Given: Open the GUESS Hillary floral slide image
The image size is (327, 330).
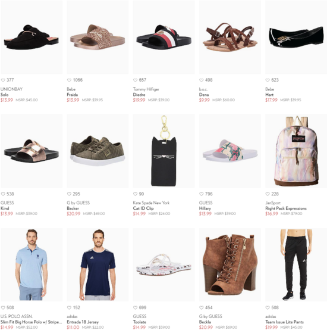Looking at the screenshot, I should point(229,151).
